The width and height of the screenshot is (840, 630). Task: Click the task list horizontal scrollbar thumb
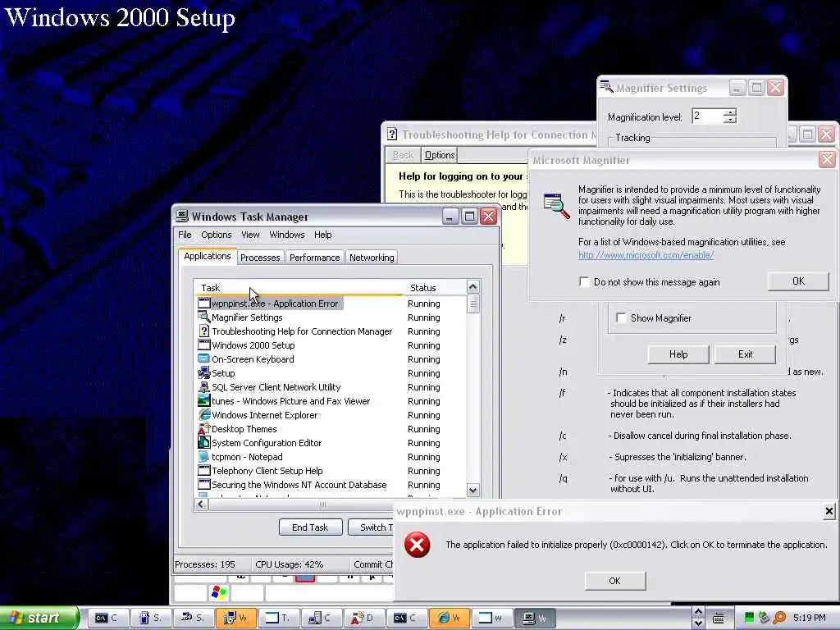(322, 504)
